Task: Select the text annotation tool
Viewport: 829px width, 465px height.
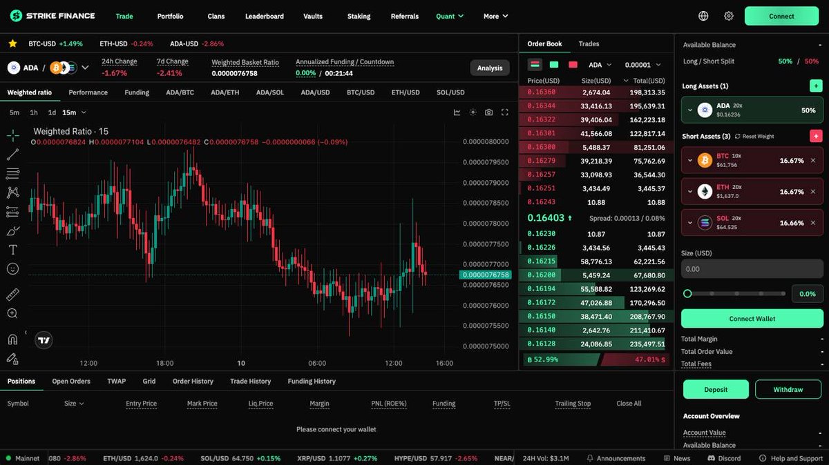Action: pos(12,250)
